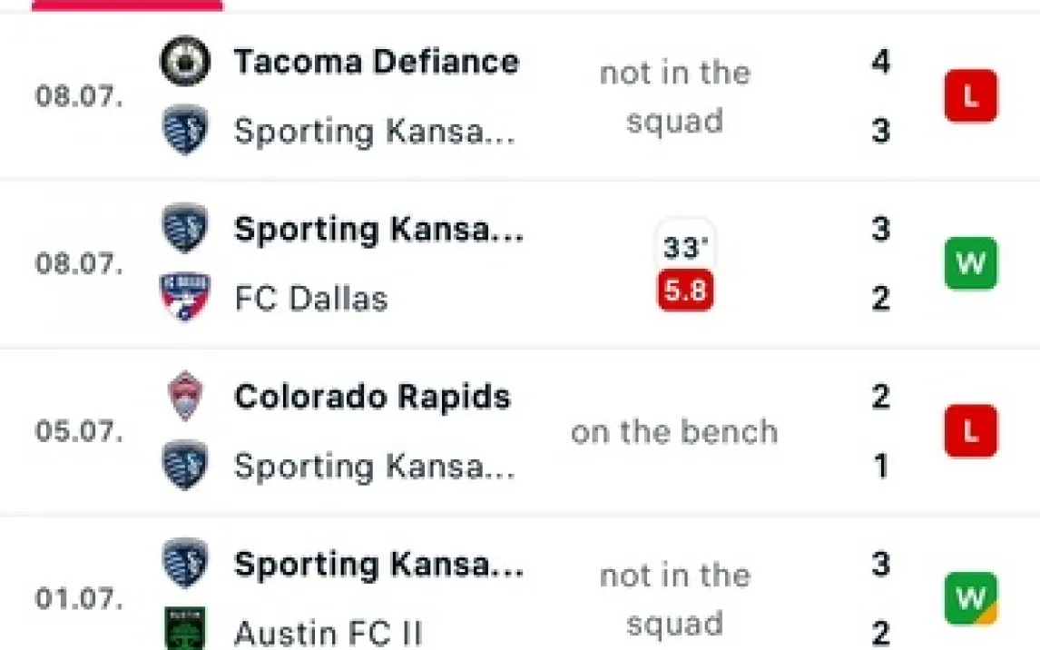
Task: Open the Tacoma Defiance team name link
Action: [377, 62]
